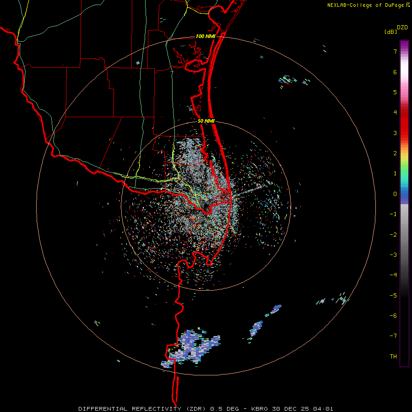Click the "-4" value on the scale
This screenshot has height=412, width=412.
pyautogui.click(x=393, y=275)
